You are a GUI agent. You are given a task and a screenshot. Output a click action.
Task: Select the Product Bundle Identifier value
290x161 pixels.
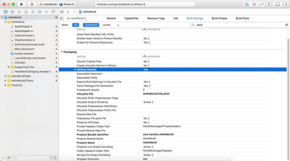(x=158, y=135)
